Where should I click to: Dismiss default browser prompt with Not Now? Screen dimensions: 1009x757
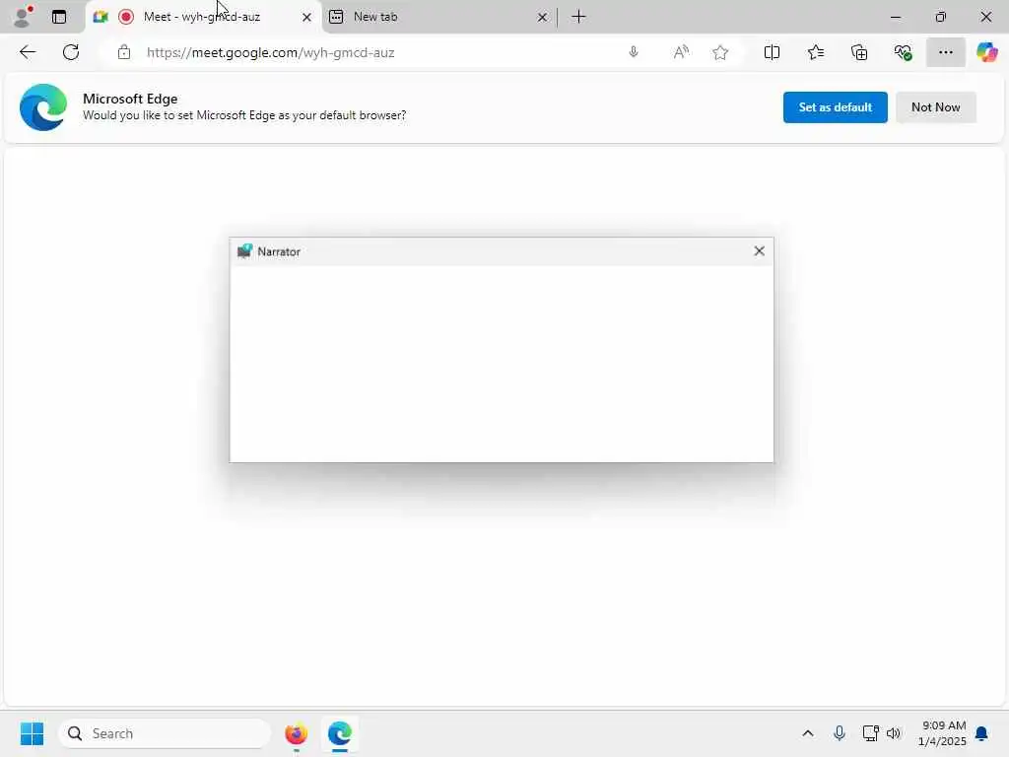(935, 106)
